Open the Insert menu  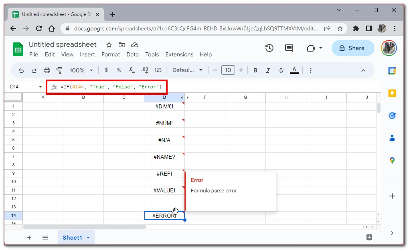click(x=87, y=54)
